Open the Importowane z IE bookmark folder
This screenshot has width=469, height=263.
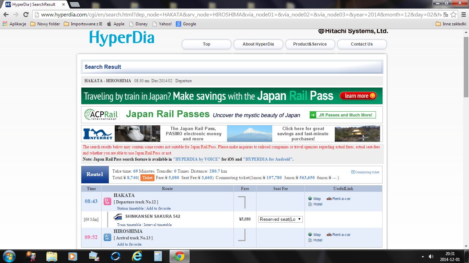pyautogui.click(x=83, y=24)
